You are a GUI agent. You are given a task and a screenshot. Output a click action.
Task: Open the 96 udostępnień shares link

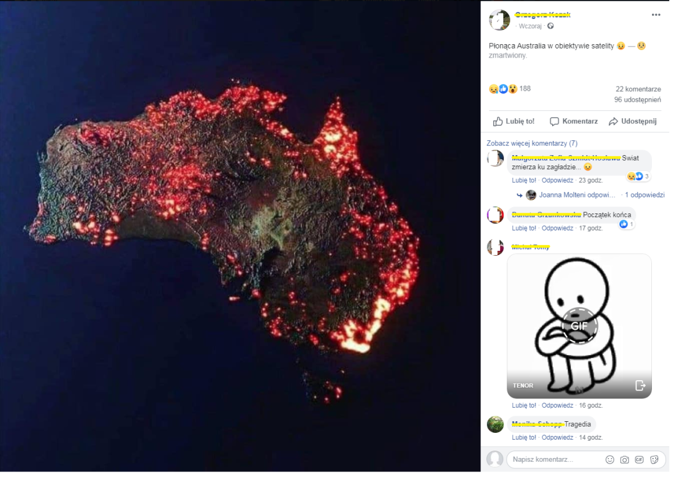pyautogui.click(x=637, y=100)
